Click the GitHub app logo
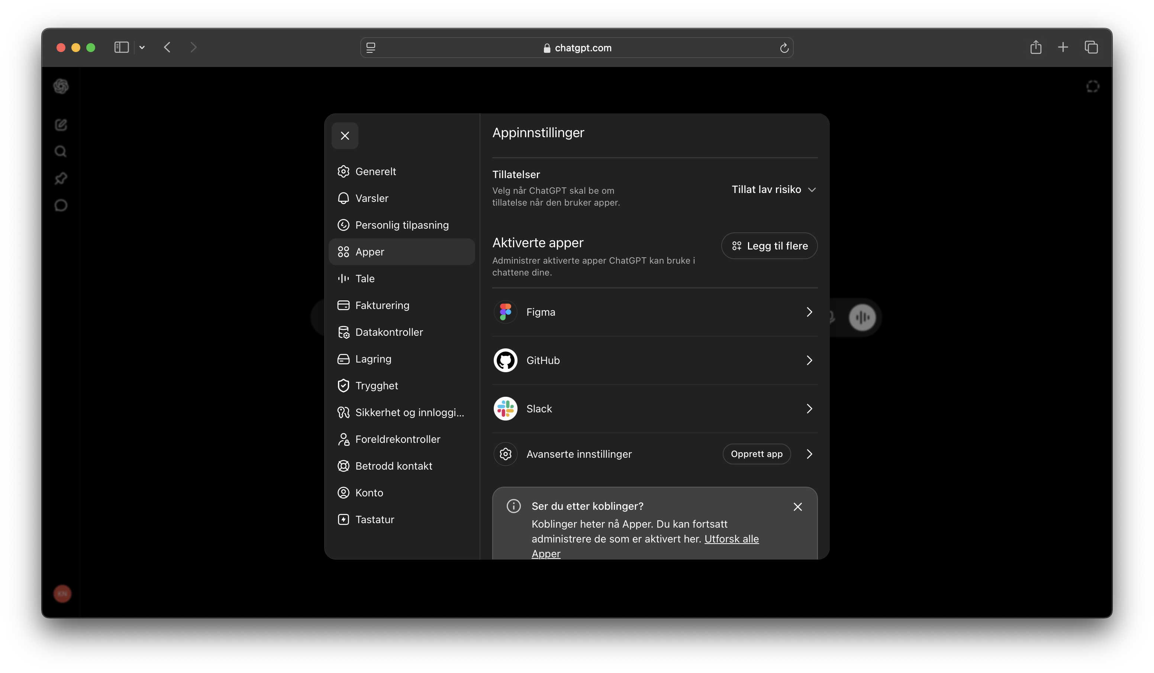Viewport: 1154px width, 673px height. pyautogui.click(x=506, y=360)
